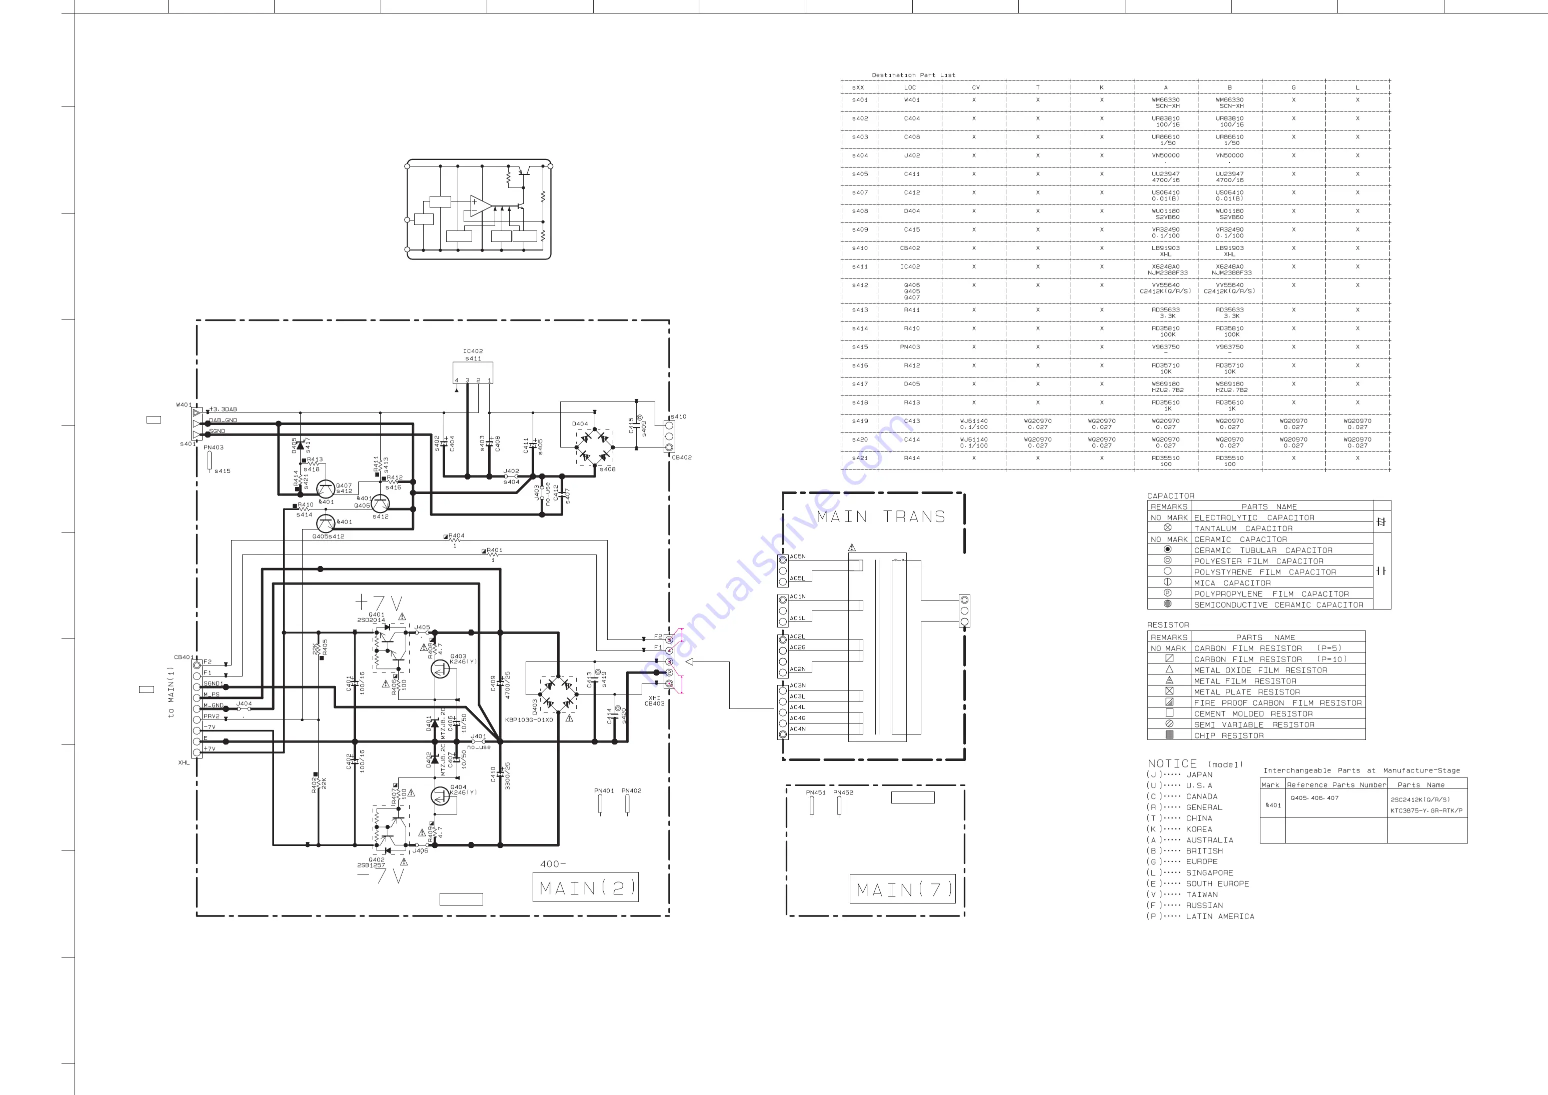Screen dimensions: 1548x1095
Task: Click the D404 bridge rectifier symbol
Action: [594, 447]
